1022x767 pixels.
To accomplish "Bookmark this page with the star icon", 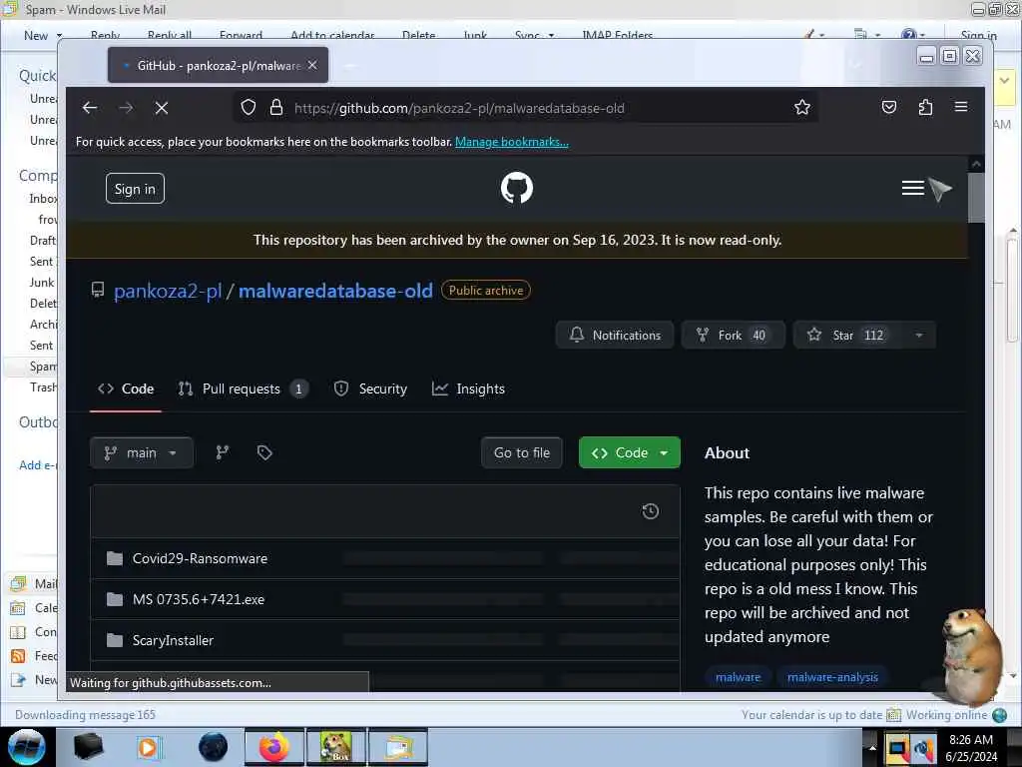I will [x=802, y=108].
